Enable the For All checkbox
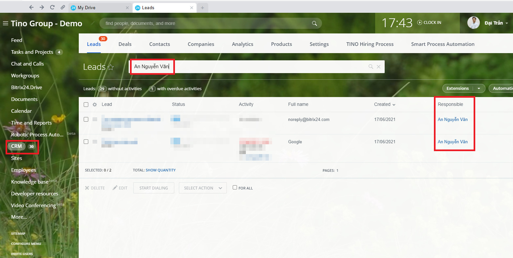The height and width of the screenshot is (258, 513). (235, 188)
